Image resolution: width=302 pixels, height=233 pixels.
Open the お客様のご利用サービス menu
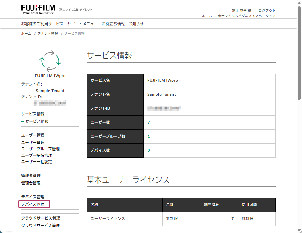tap(42, 24)
